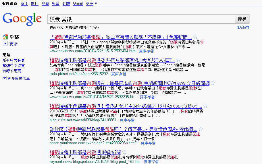
Task: Select 全部 in the sidebar
Action: pyautogui.click(x=14, y=37)
